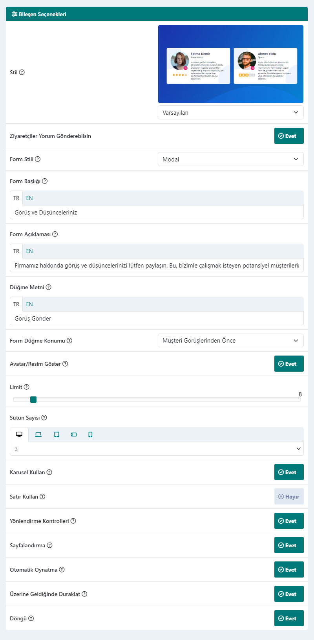
Task: Select the tablet landscape device tab
Action: pos(74,435)
